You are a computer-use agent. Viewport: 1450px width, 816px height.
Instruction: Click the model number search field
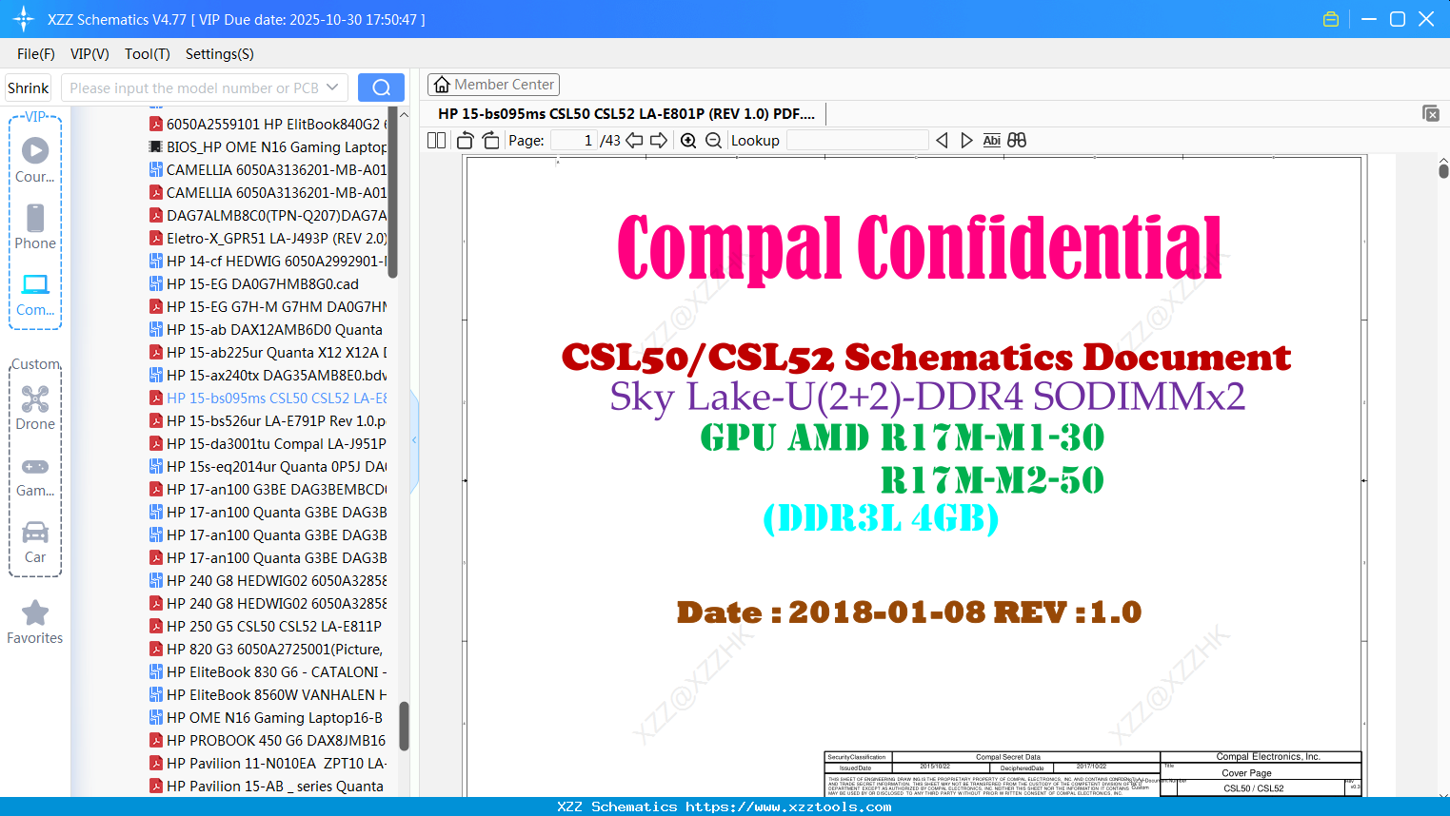click(x=194, y=87)
